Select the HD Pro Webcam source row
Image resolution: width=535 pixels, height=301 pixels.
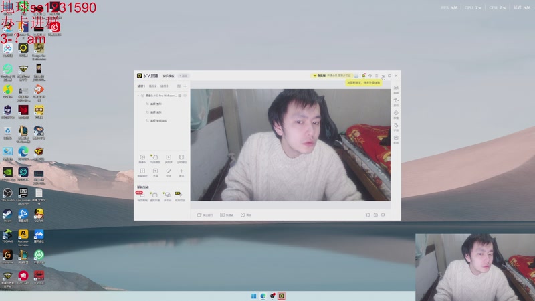[162, 96]
